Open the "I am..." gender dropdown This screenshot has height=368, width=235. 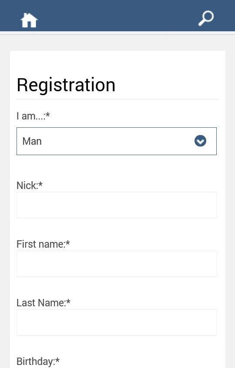(x=117, y=141)
